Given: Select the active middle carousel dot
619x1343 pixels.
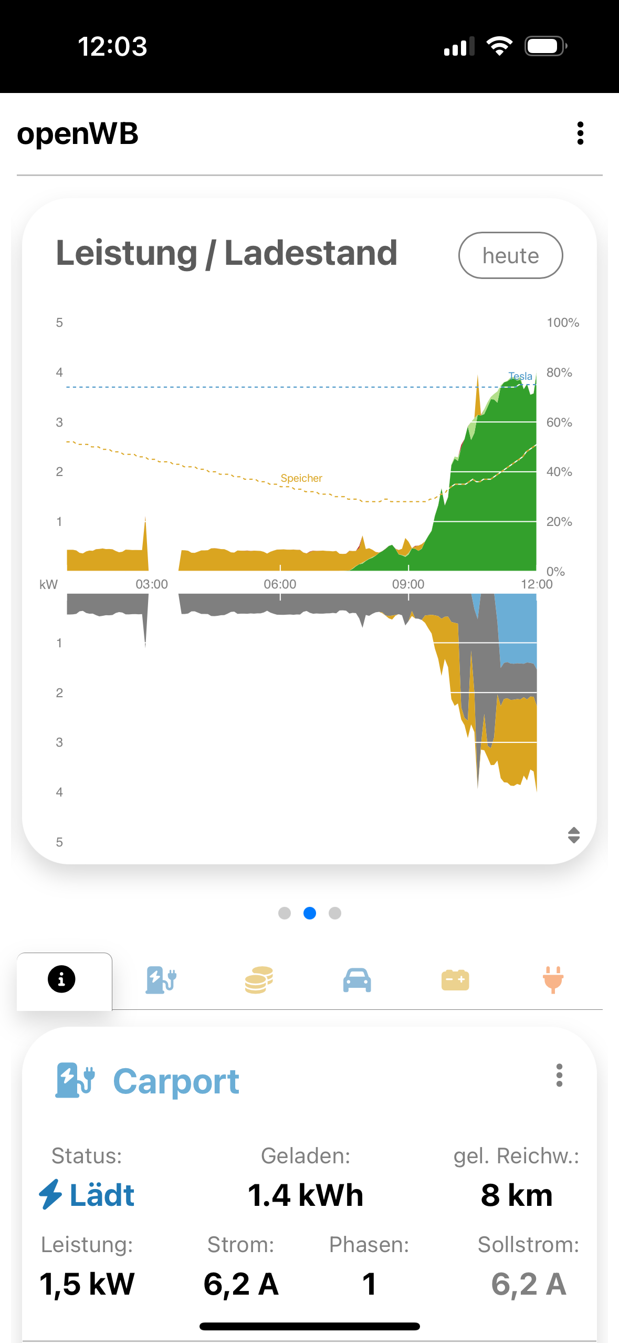Looking at the screenshot, I should pos(310,913).
